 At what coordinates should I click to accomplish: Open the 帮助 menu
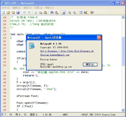click(49, 8)
